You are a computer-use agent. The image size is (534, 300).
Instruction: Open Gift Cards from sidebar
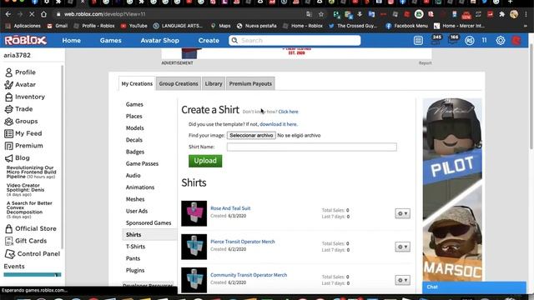(x=26, y=241)
